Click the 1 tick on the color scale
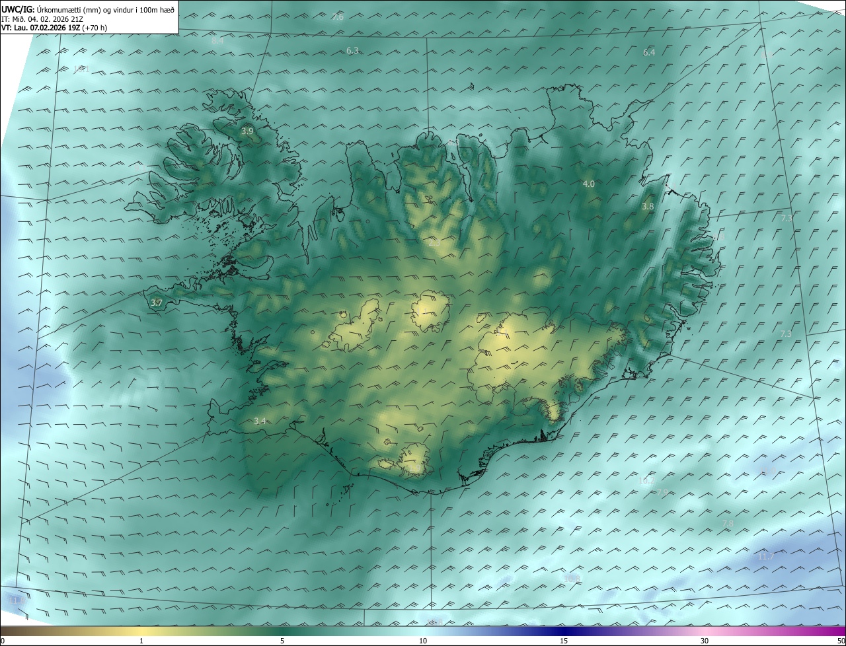This screenshot has height=646, width=846. point(141,641)
